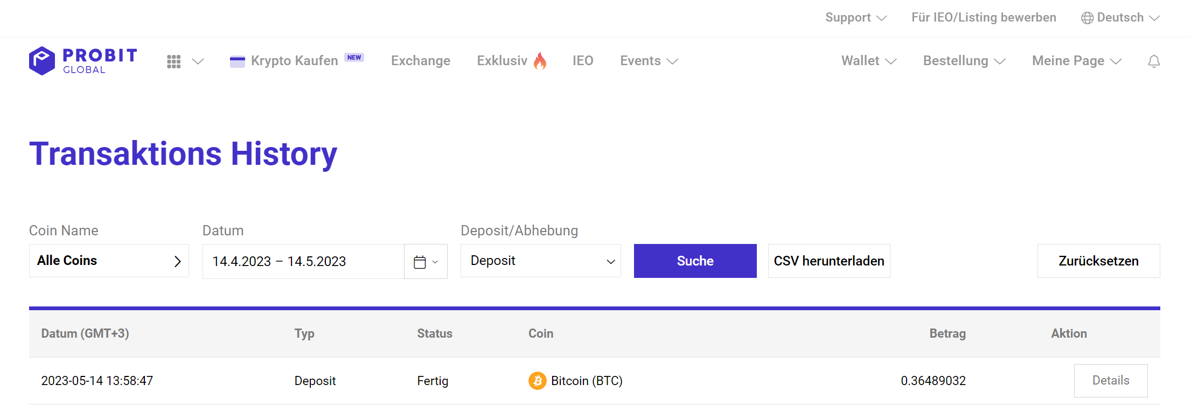Click the Suche button

click(x=695, y=261)
